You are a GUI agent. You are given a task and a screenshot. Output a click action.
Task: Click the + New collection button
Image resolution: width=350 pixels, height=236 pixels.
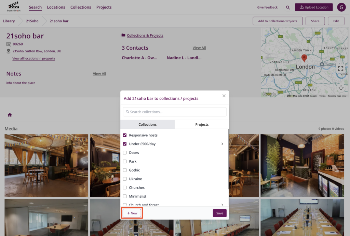(132, 213)
